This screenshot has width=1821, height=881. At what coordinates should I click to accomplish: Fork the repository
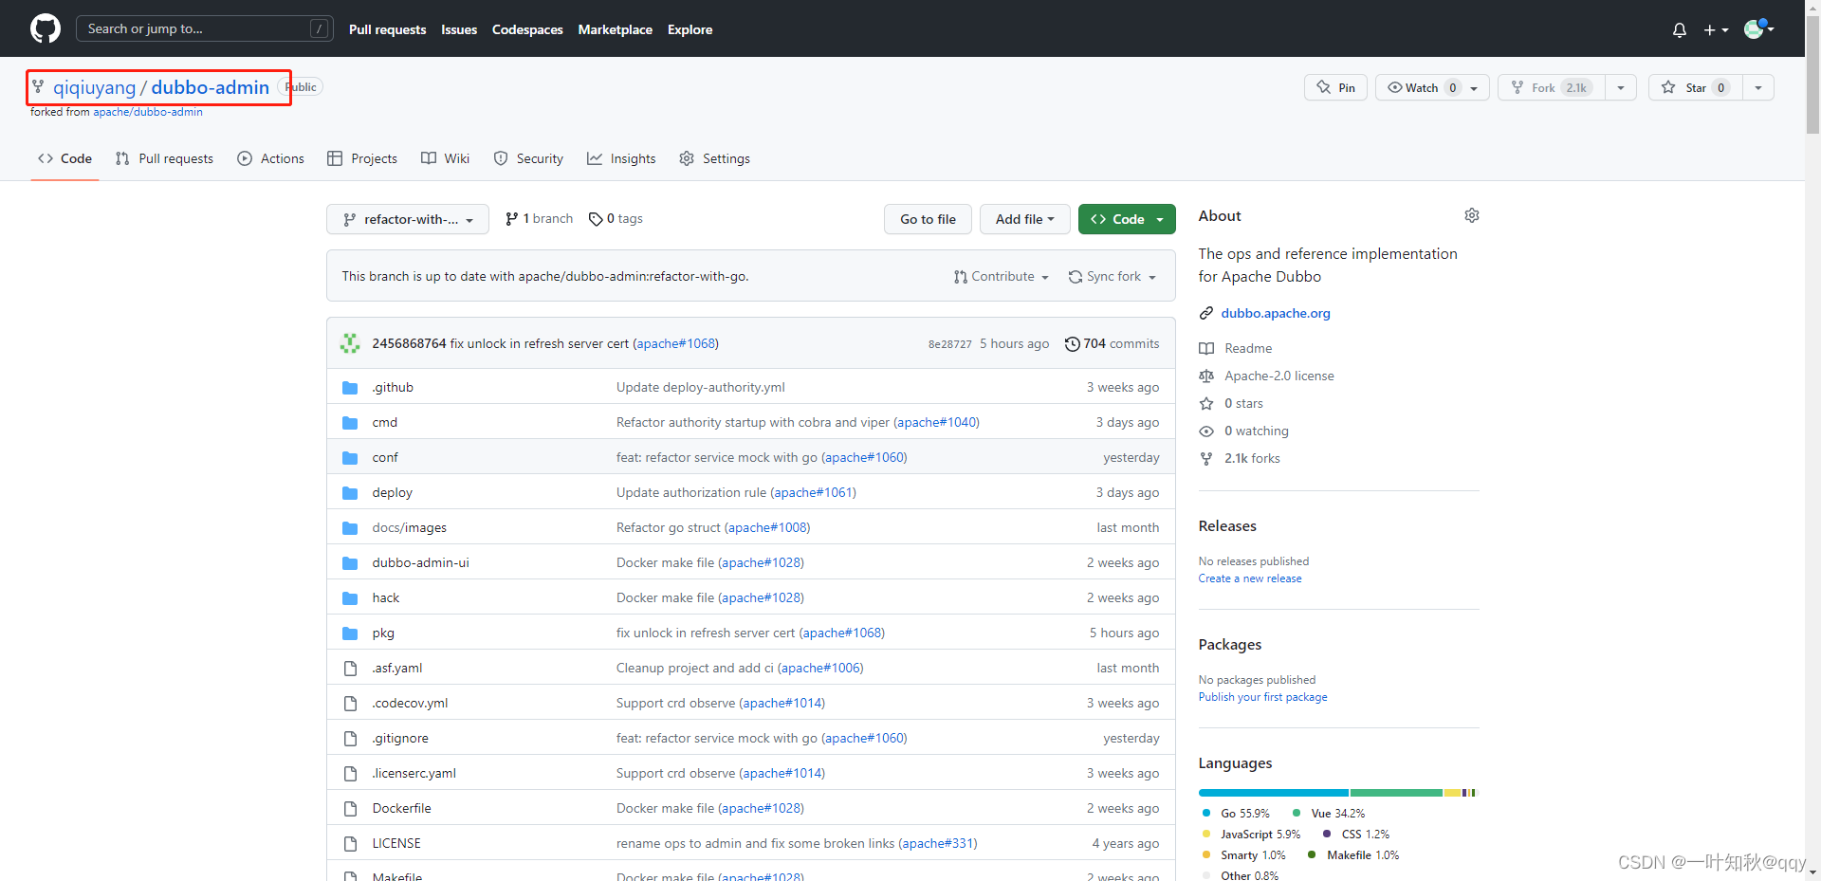click(1552, 87)
